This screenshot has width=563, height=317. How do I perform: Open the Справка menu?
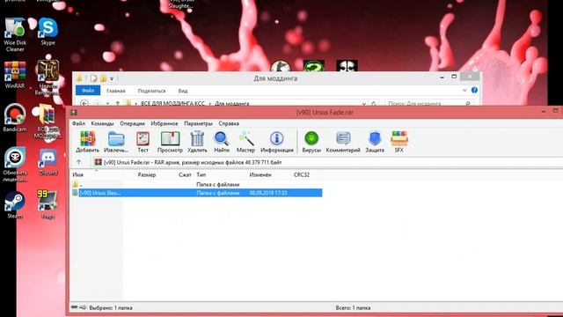pos(229,123)
